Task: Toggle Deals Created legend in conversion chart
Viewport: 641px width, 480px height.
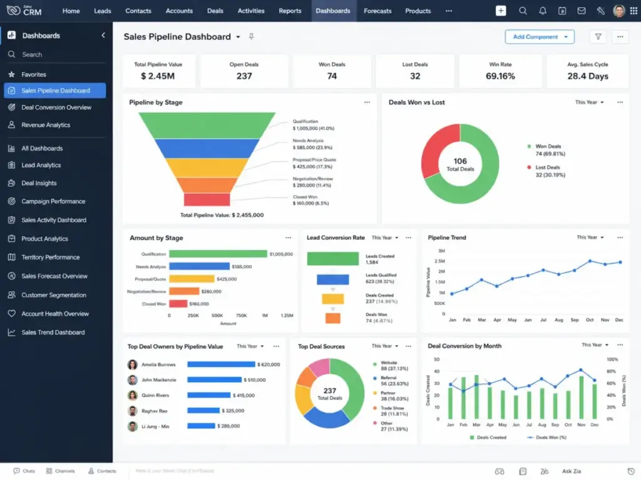Action: coord(488,437)
